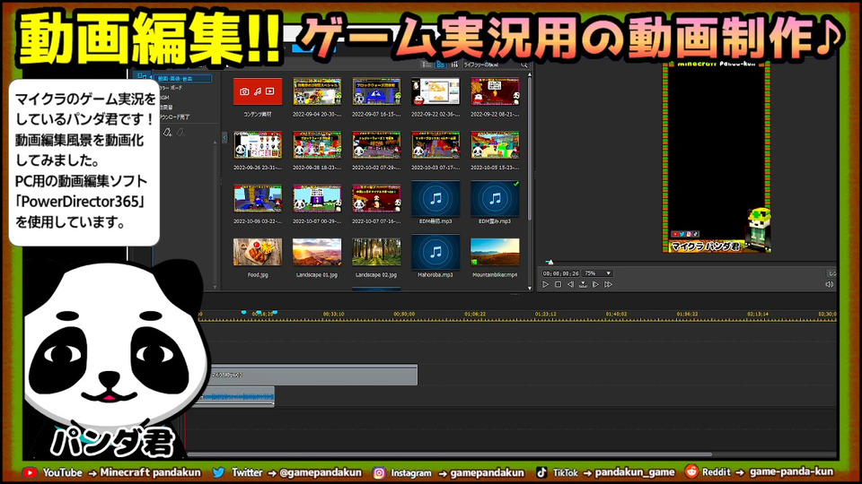Select the highlighted 動画・画像・音楽 category

point(182,79)
